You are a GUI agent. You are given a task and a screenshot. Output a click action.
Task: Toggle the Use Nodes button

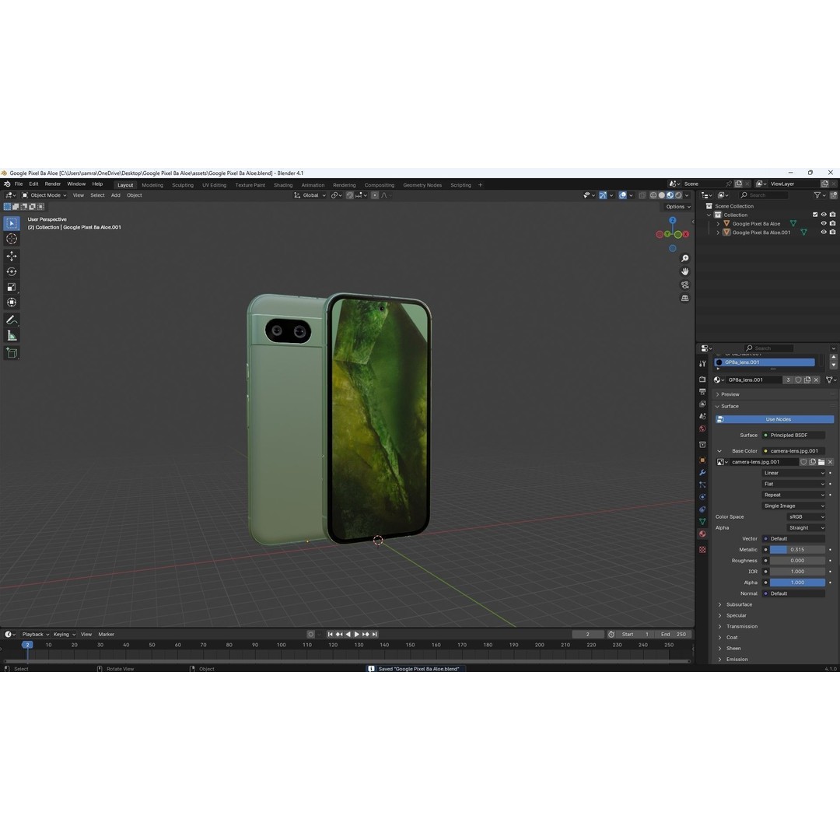775,419
